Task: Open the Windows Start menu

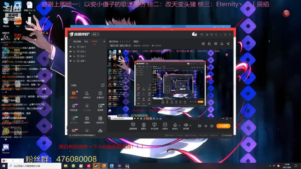Action: point(4,166)
